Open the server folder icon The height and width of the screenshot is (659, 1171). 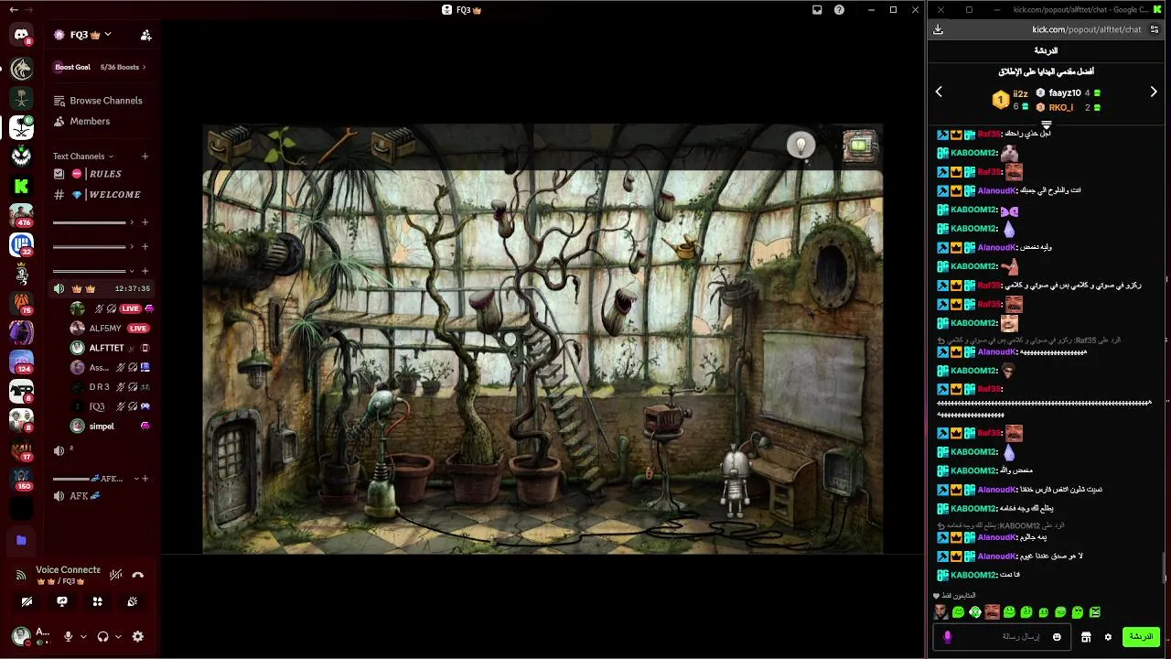[x=21, y=540]
